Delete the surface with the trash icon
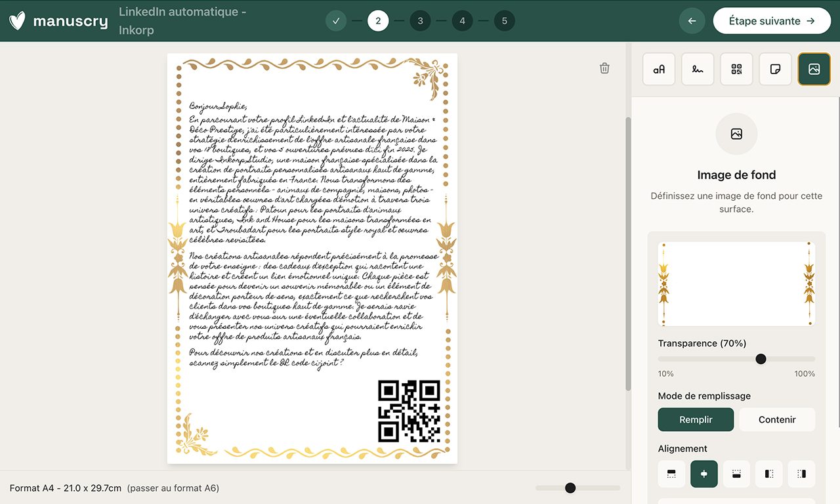Image resolution: width=840 pixels, height=504 pixels. point(604,68)
